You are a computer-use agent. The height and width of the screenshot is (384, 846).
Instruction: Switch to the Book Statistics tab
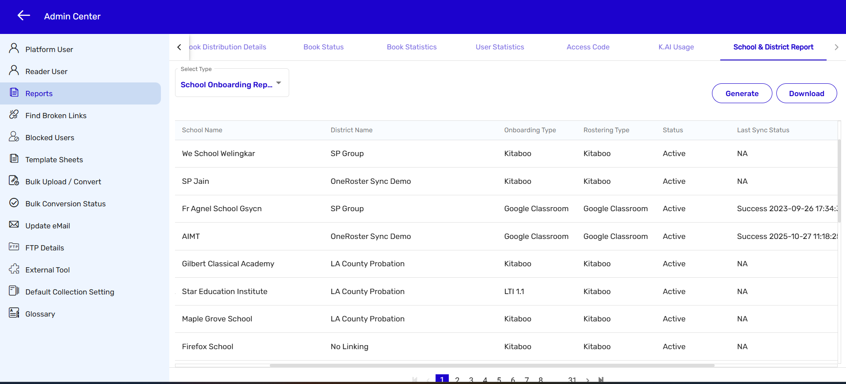tap(411, 47)
